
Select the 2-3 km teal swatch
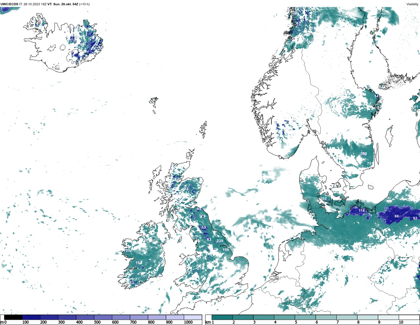point(243,317)
